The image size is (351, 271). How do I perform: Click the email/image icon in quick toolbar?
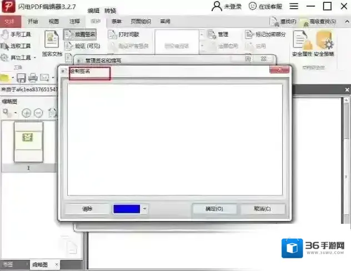coord(44,78)
